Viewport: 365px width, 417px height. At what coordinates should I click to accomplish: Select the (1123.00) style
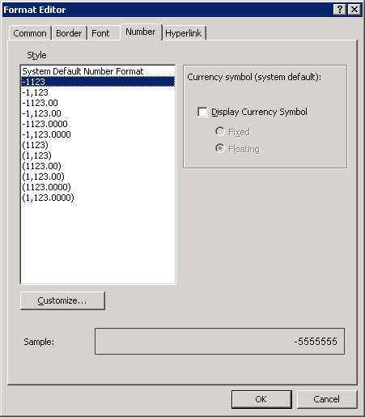point(98,166)
